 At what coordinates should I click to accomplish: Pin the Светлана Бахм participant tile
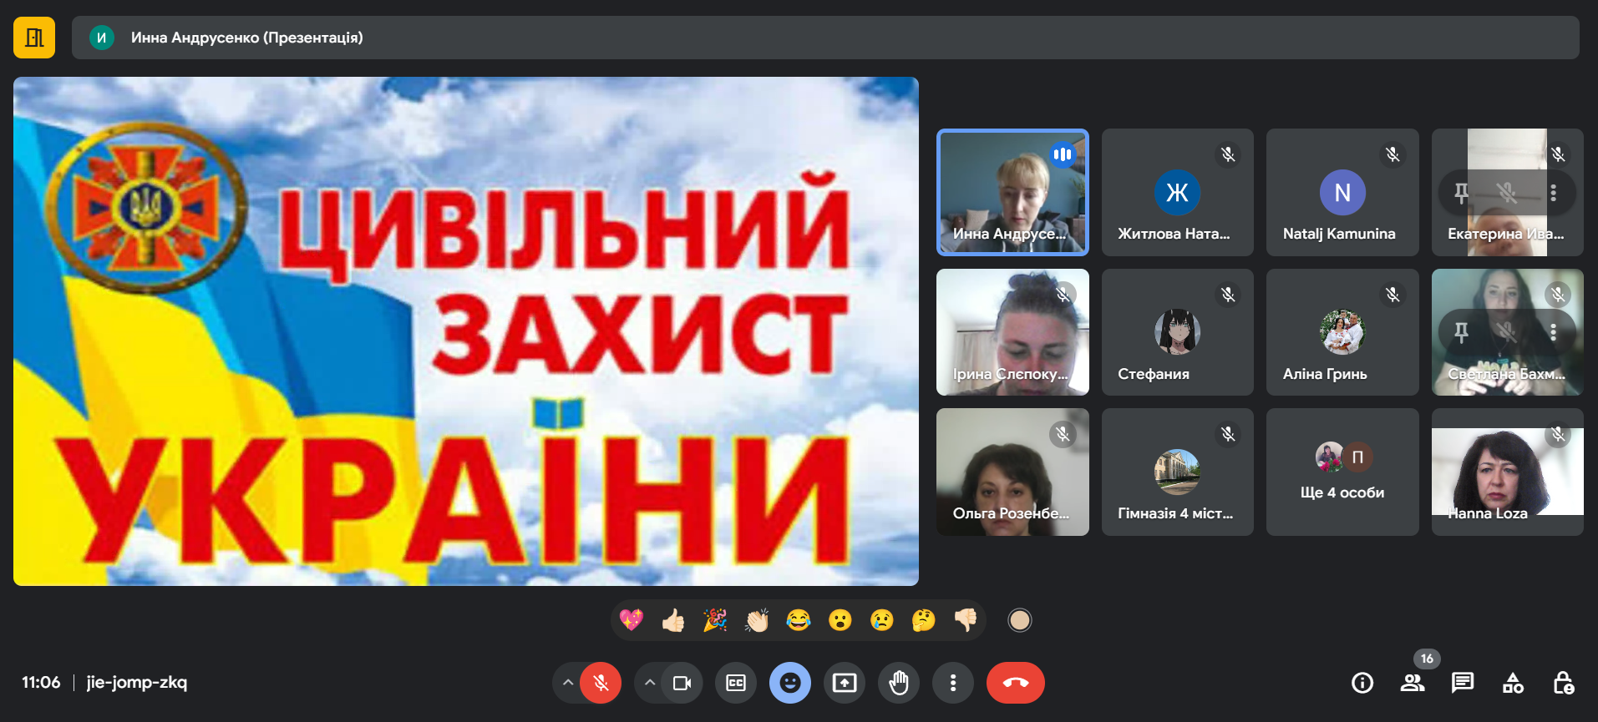(x=1461, y=332)
